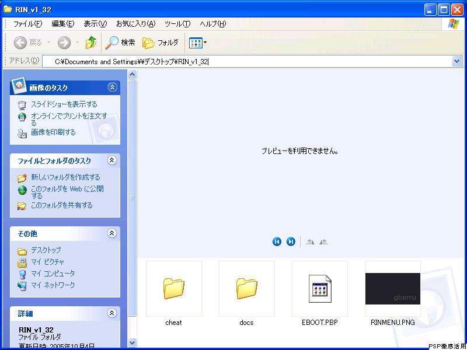
Task: Click the rotate counterclockwise icon
Action: click(x=323, y=242)
